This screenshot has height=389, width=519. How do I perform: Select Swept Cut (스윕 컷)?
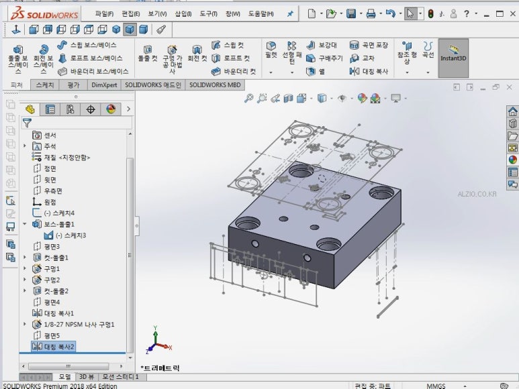[228, 45]
